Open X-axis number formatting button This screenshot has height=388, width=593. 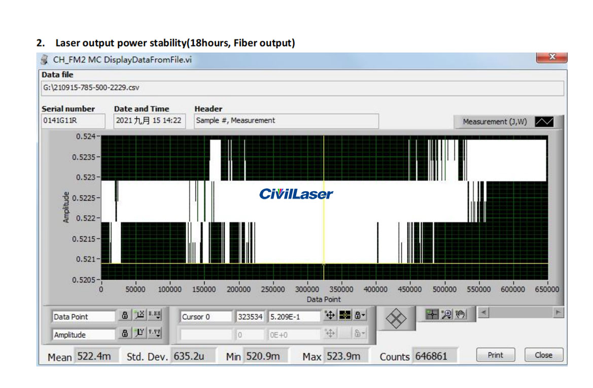pos(154,315)
